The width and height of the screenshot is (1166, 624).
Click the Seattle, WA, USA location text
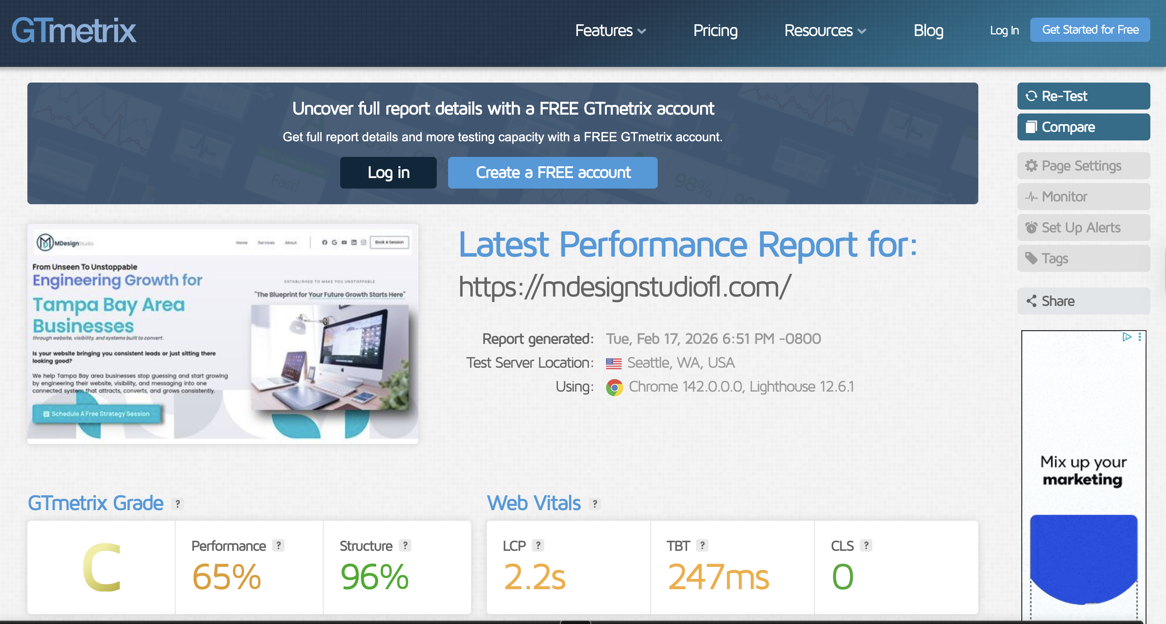pos(680,363)
